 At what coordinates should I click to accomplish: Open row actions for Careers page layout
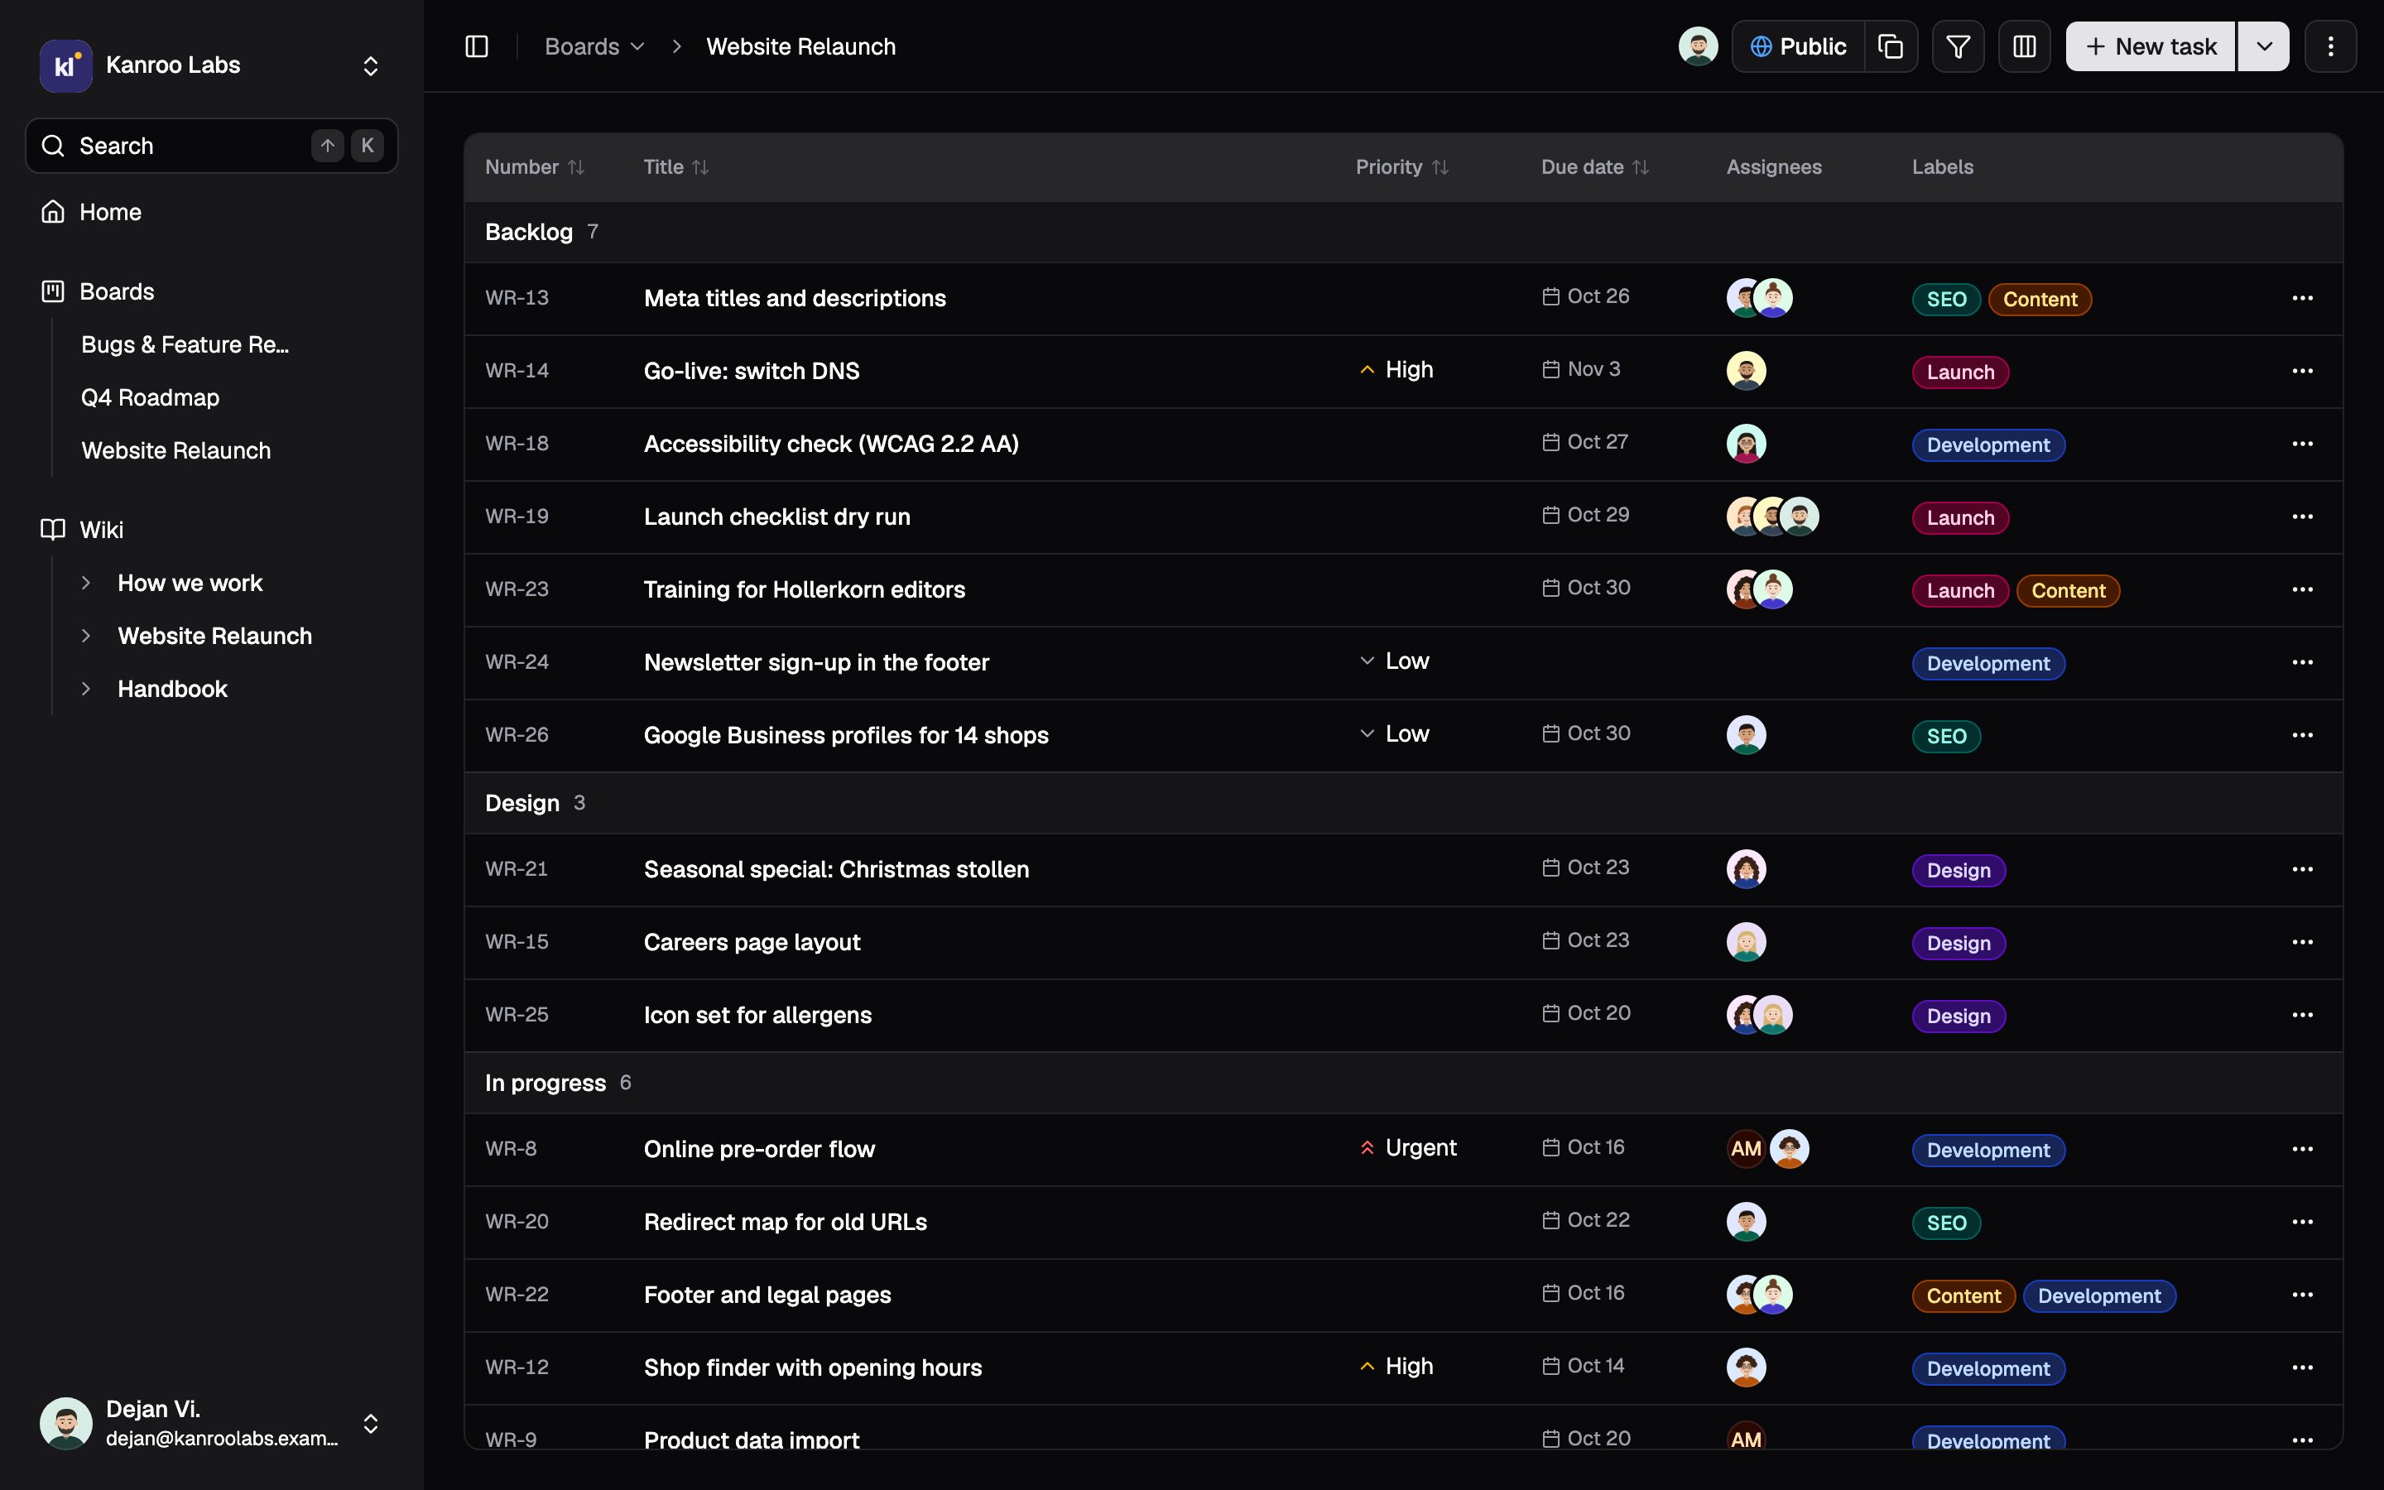coord(2302,942)
